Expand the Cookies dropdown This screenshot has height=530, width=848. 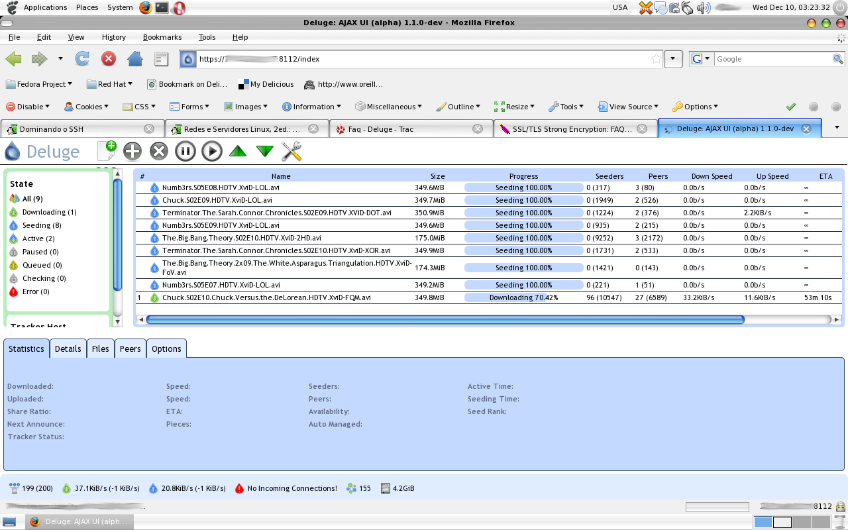click(86, 107)
